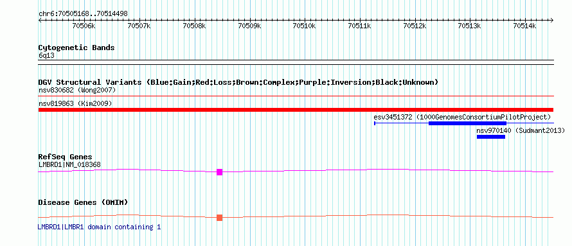Click the orange OMIM disease gene exon block

(x=219, y=218)
